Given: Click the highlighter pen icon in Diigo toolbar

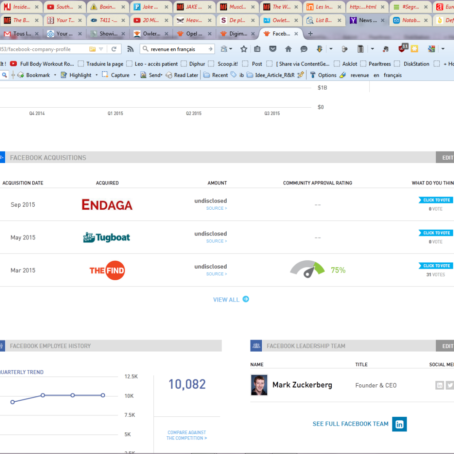Looking at the screenshot, I should [x=343, y=75].
